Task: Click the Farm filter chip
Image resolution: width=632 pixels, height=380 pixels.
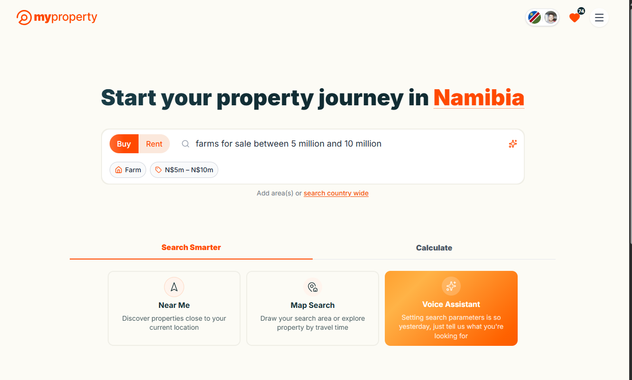Action: (128, 170)
